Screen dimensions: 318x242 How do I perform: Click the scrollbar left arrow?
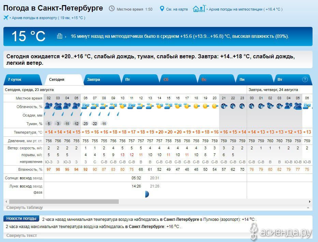(6, 201)
